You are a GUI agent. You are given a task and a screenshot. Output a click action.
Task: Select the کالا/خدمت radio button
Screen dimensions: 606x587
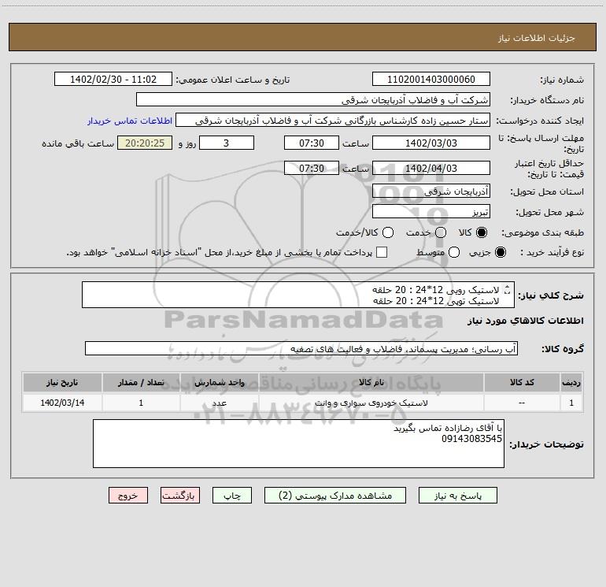[x=388, y=232]
